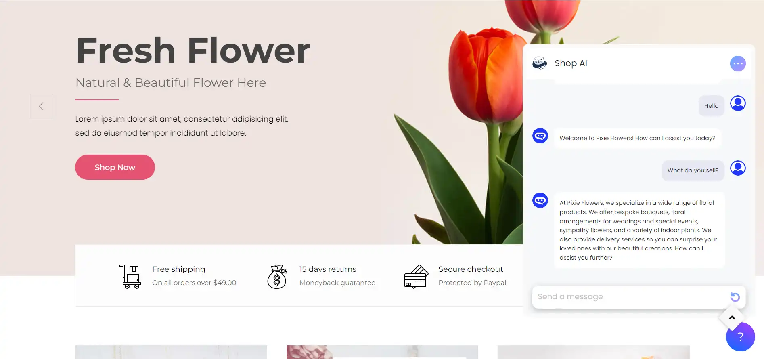Viewport: 764px width, 359px height.
Task: Open the middle product thumbnail at bottom
Action: [x=382, y=352]
